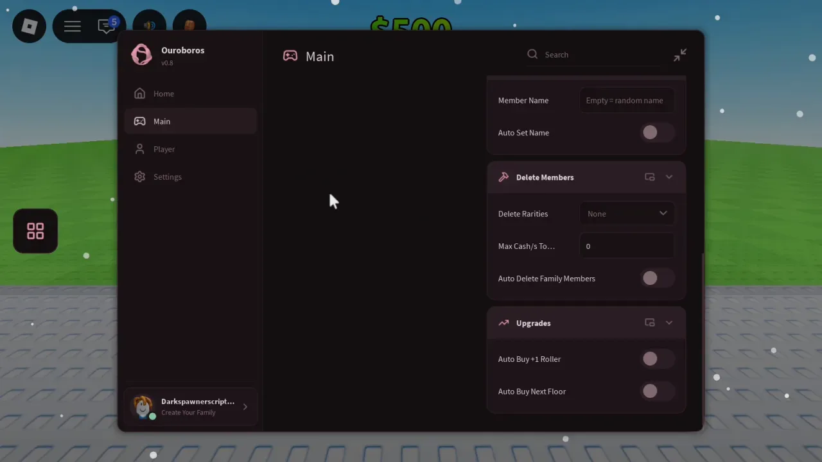The image size is (822, 462).
Task: Click the Ouroboros logo
Action: 141,55
